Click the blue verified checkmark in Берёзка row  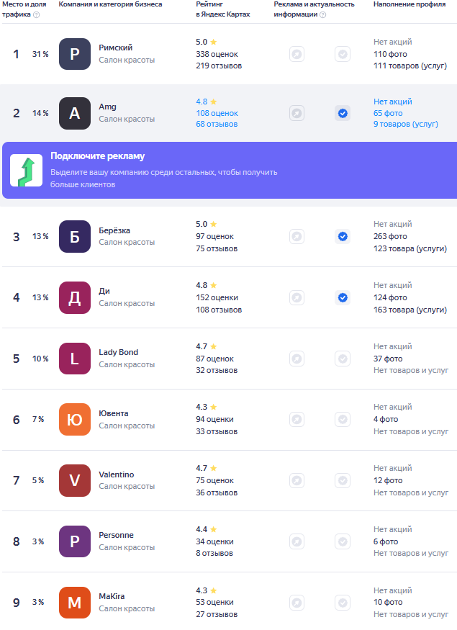tap(343, 236)
